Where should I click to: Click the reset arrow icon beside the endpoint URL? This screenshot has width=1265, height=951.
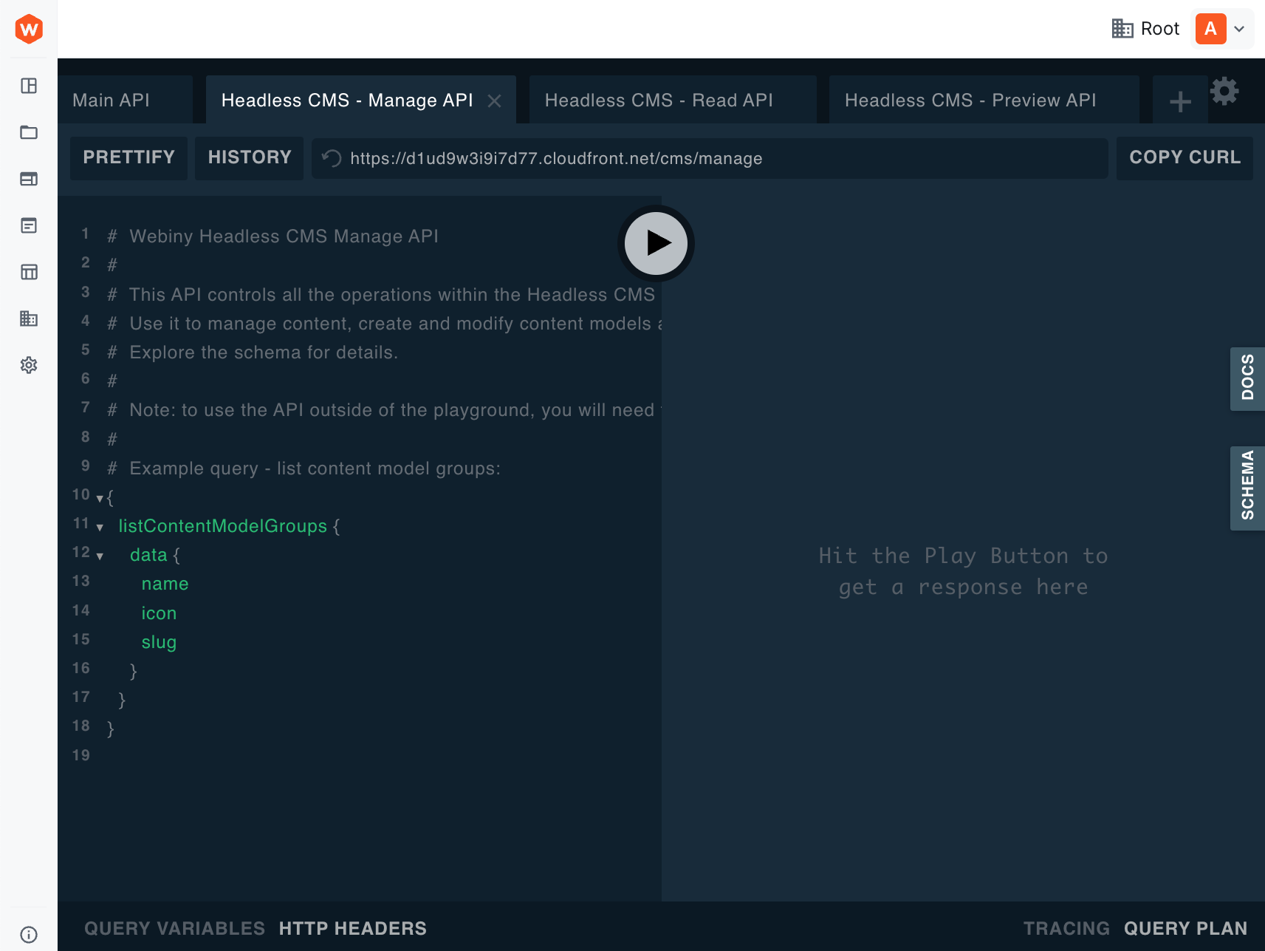click(x=330, y=158)
